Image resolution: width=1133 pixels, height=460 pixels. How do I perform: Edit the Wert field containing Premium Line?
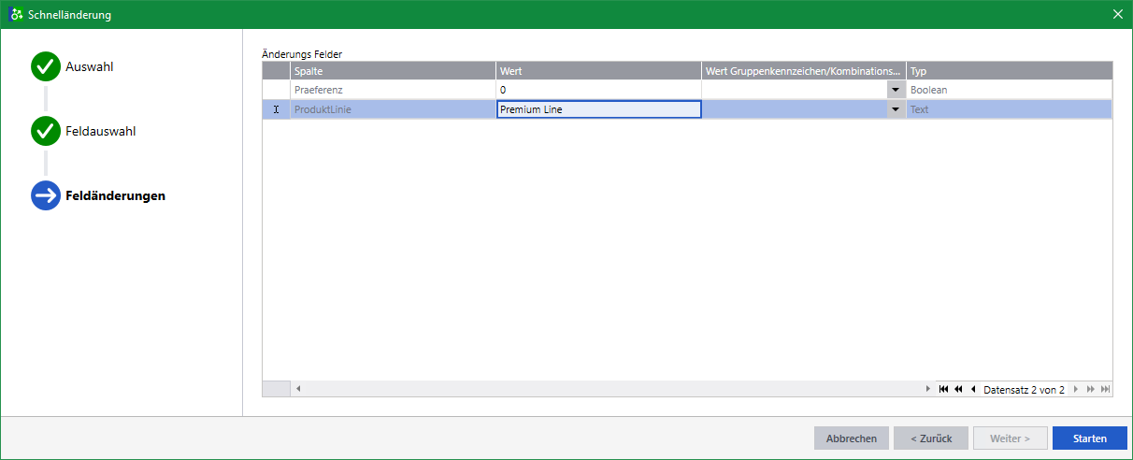coord(598,109)
